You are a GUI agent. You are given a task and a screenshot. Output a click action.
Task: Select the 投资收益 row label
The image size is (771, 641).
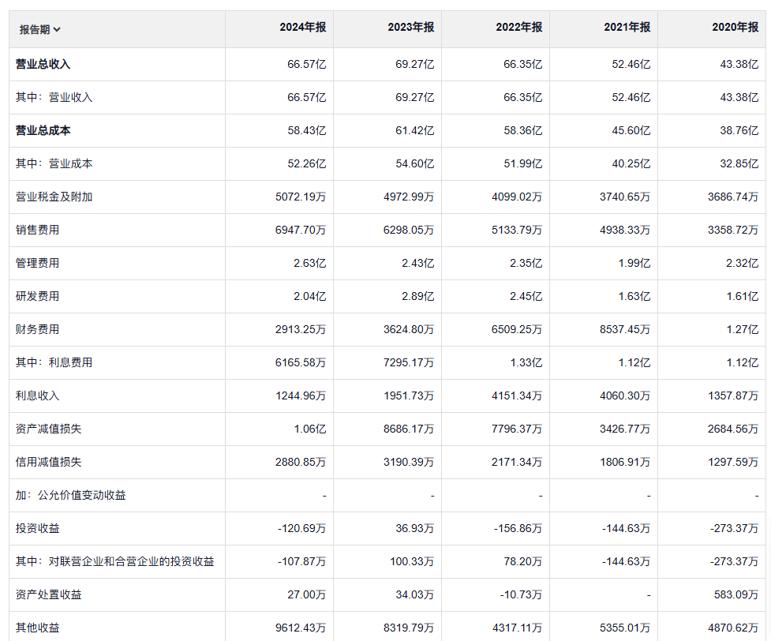[37, 528]
